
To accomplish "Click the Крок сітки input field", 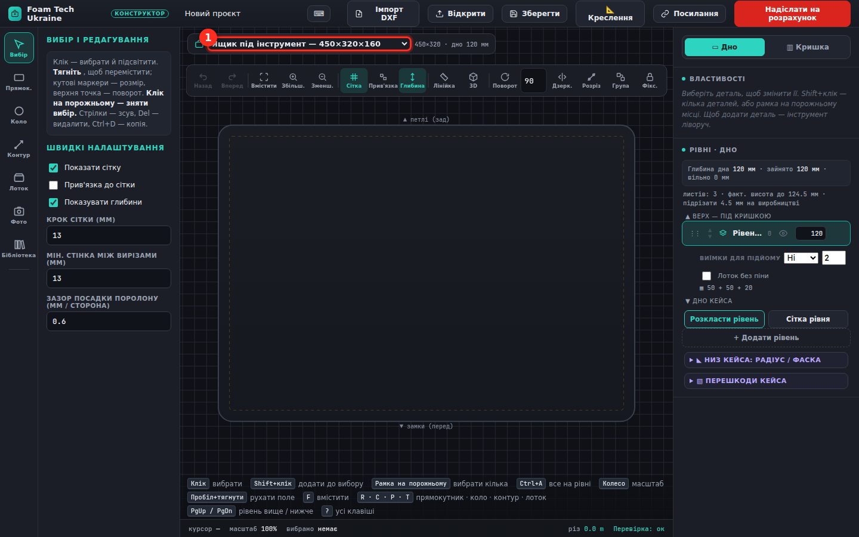I will [x=109, y=235].
